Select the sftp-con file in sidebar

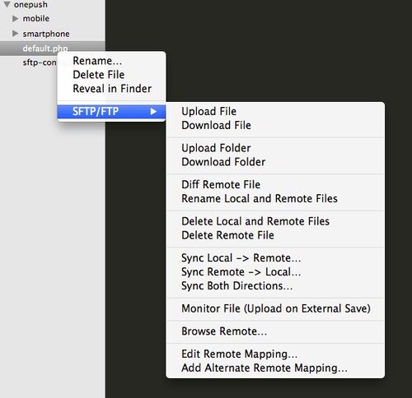tap(40, 62)
